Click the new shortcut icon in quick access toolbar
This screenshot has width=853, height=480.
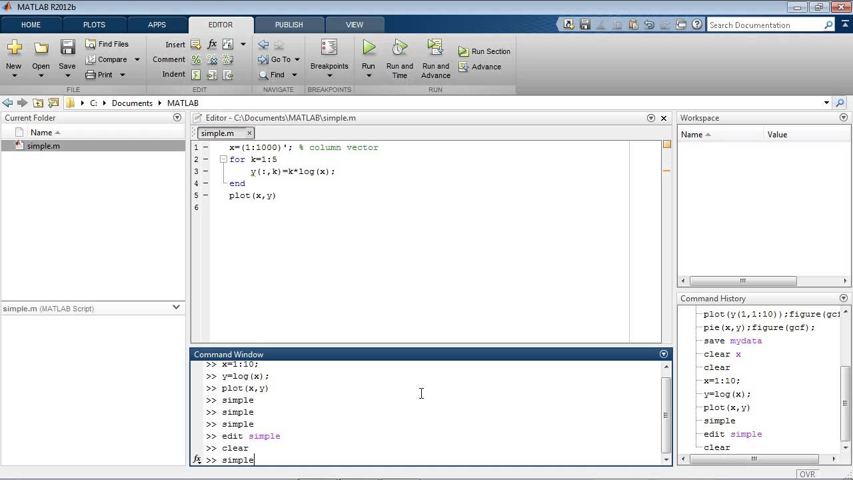(568, 25)
